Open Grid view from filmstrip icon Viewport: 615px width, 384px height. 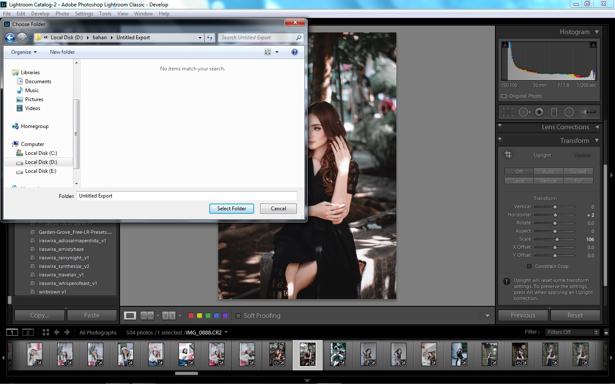46,332
